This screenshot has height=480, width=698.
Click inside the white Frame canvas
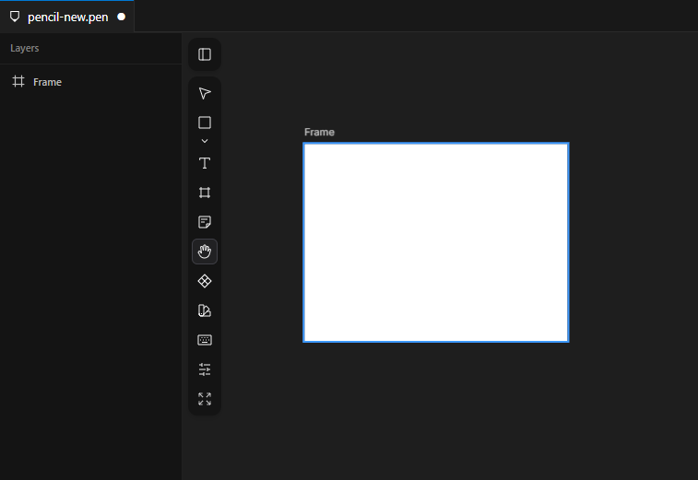click(x=435, y=242)
